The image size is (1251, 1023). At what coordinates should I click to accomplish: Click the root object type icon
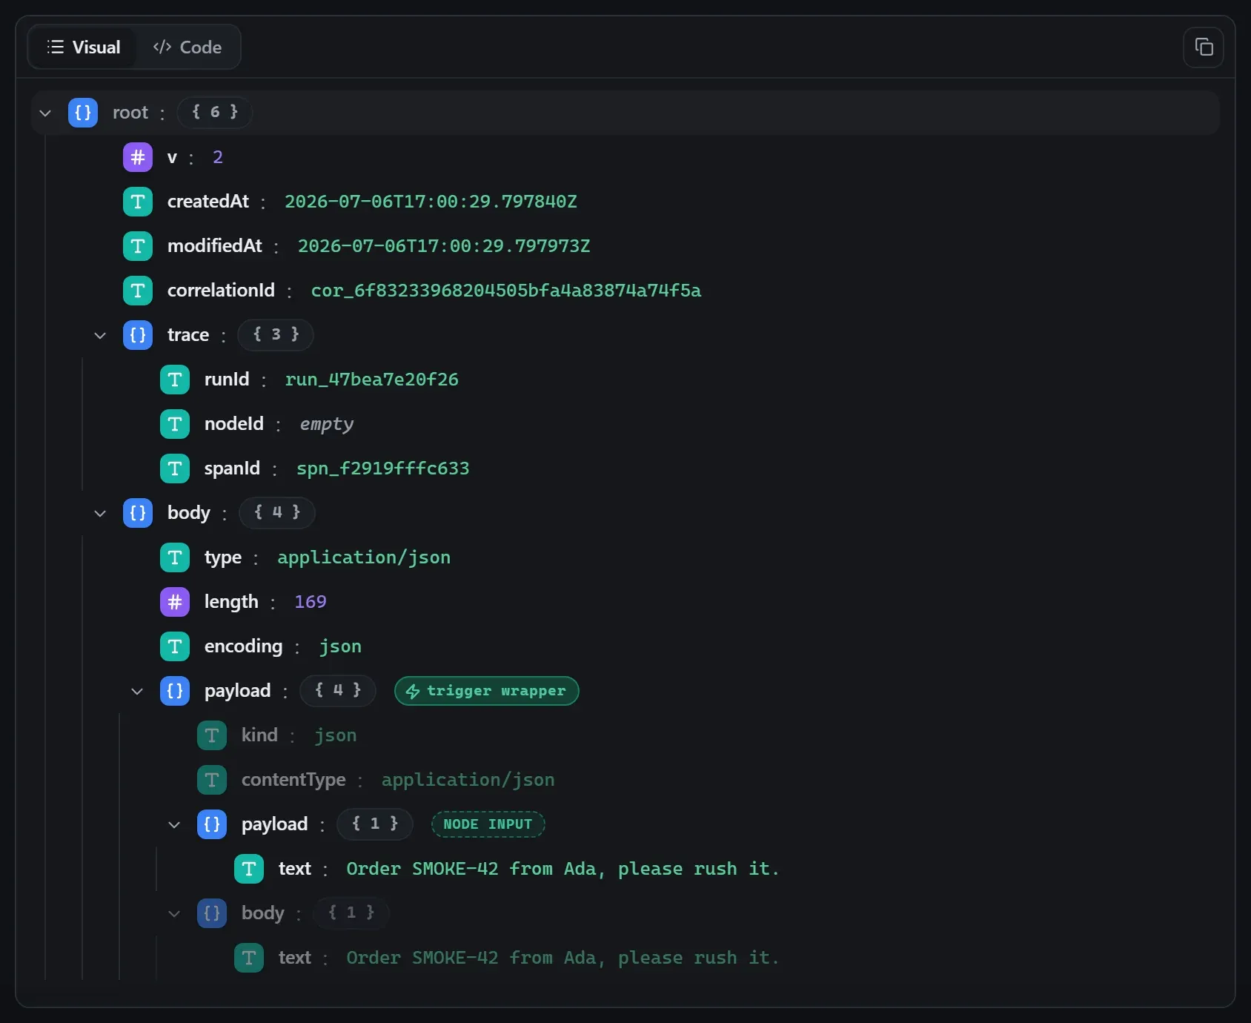83,113
